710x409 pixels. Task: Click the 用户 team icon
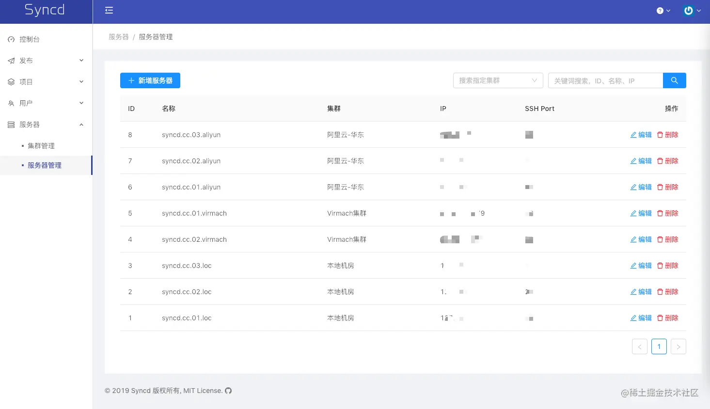pos(11,103)
